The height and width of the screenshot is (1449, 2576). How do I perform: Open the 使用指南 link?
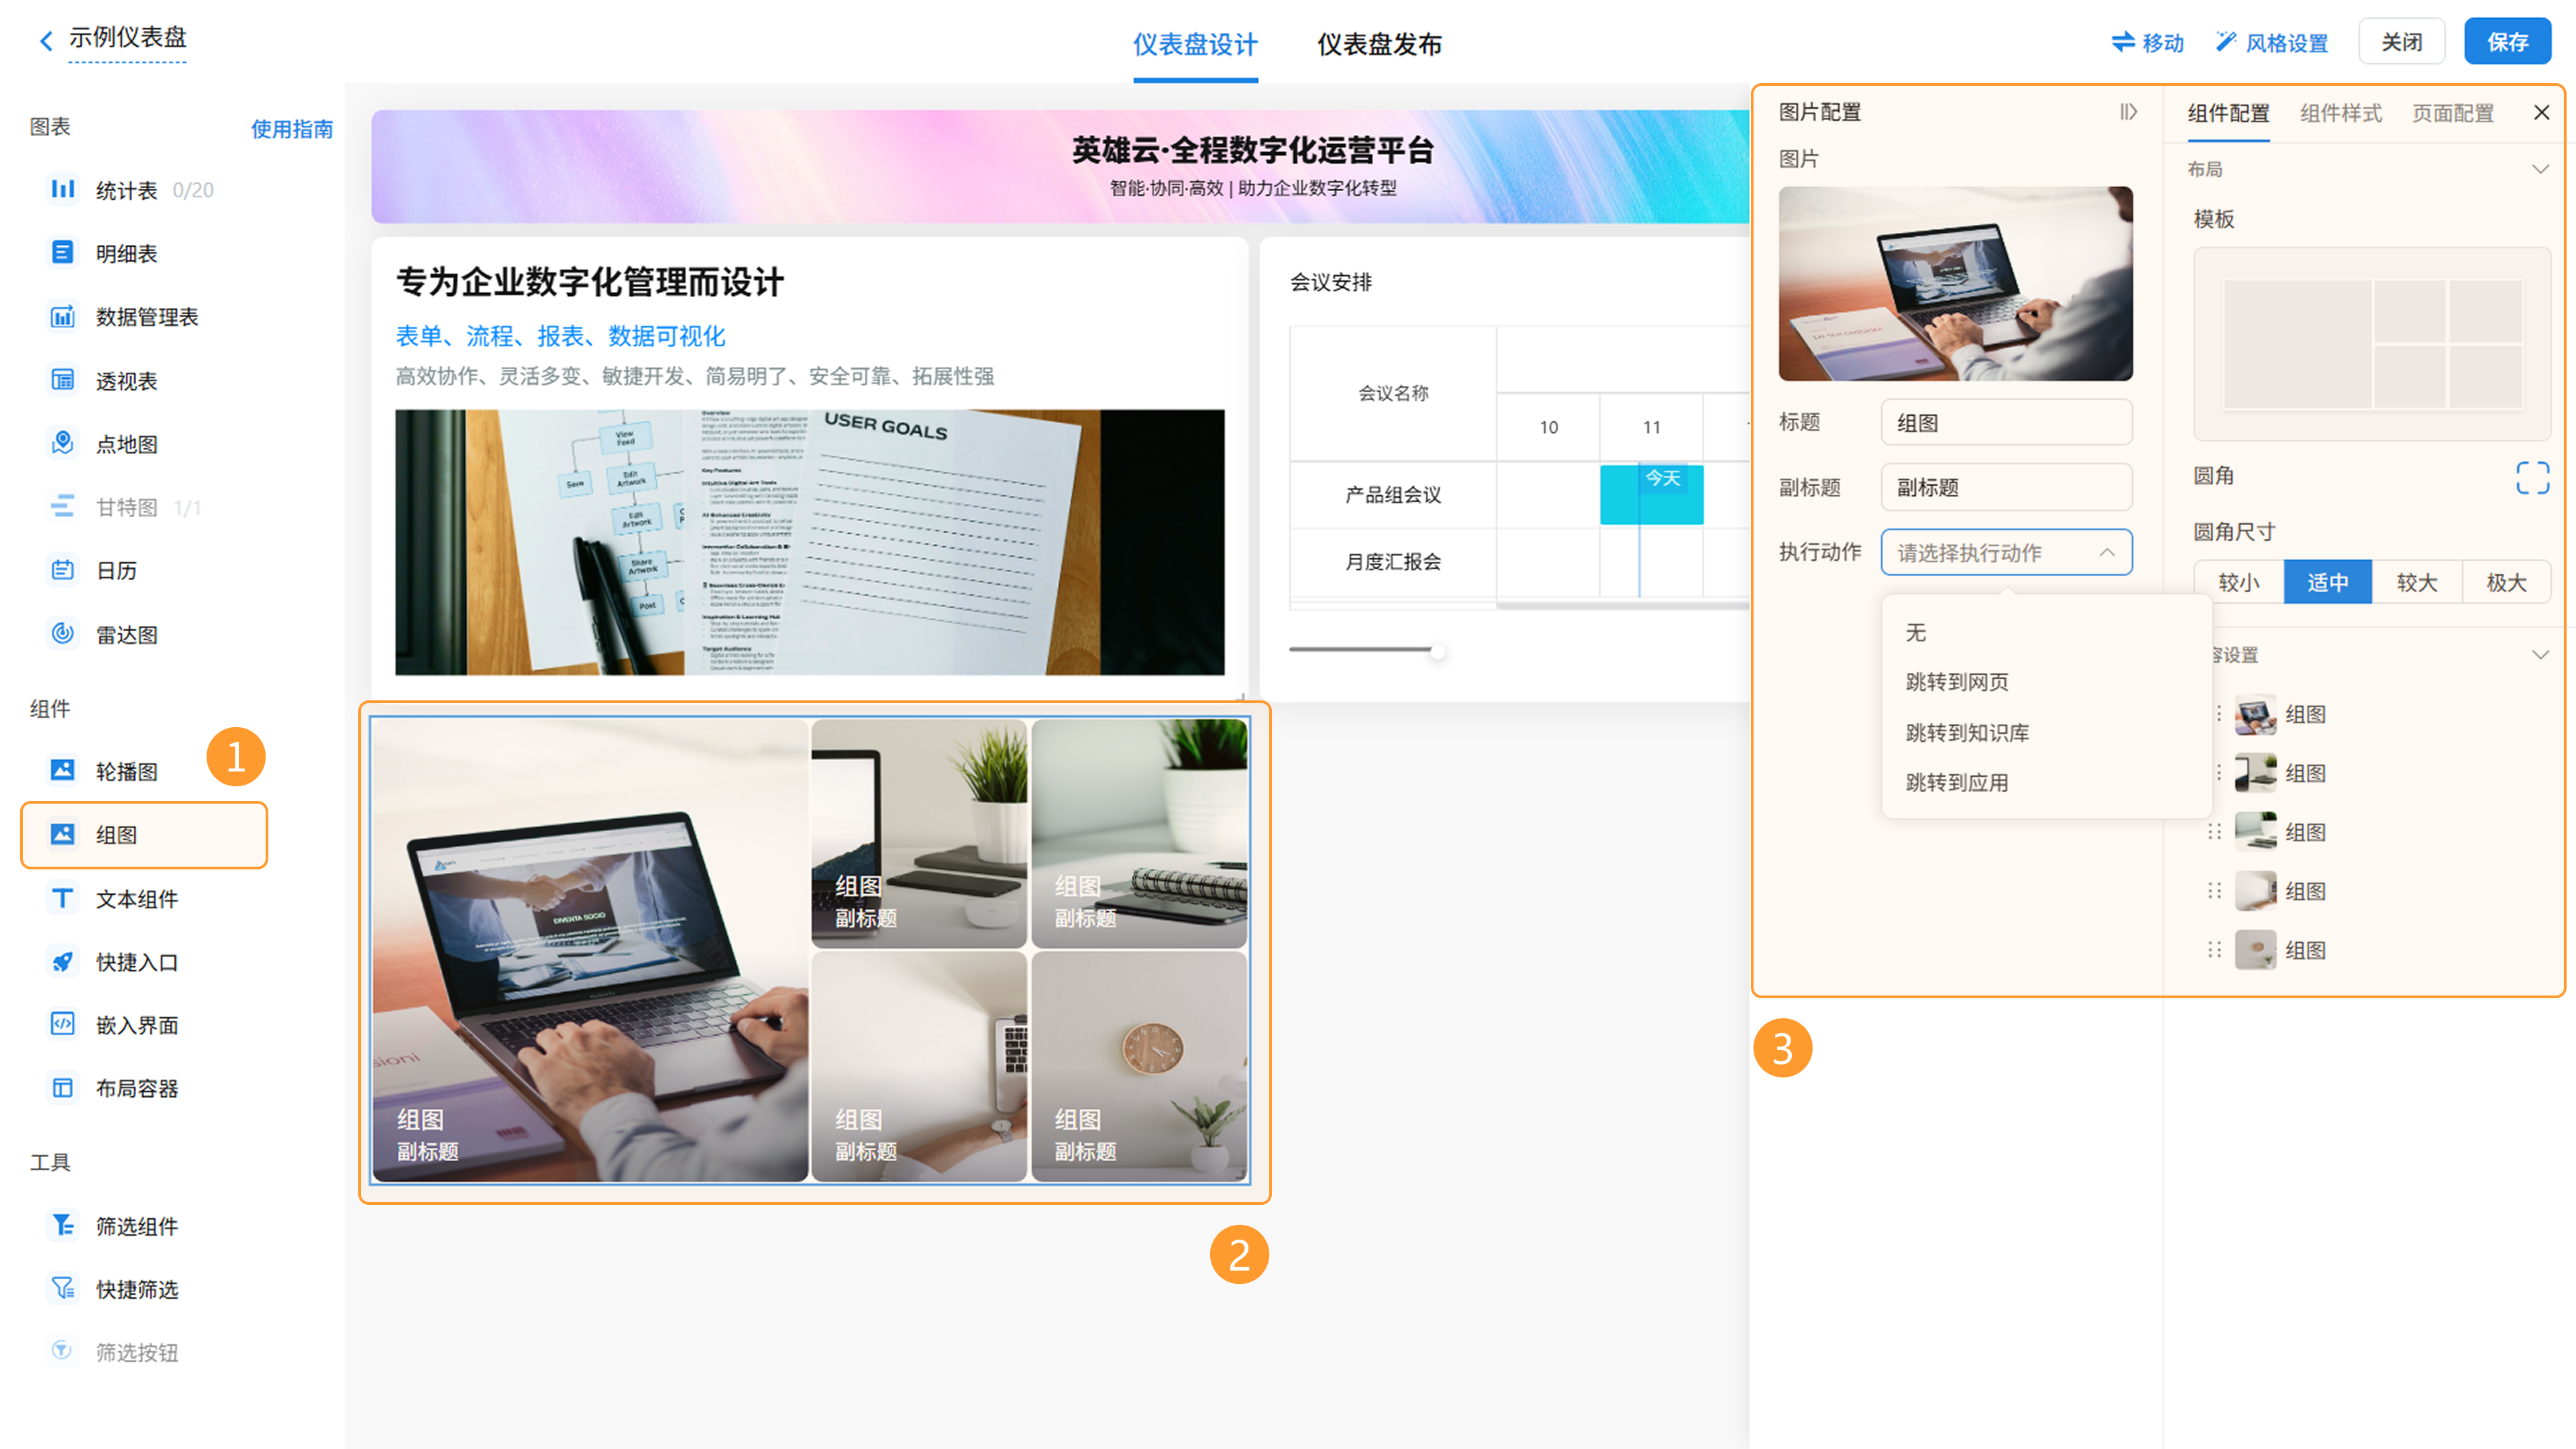pyautogui.click(x=291, y=128)
